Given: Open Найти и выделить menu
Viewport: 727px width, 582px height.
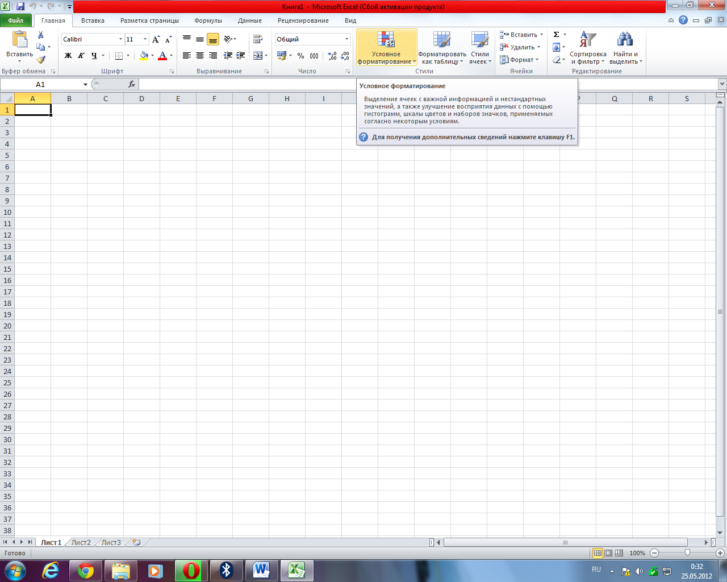Looking at the screenshot, I should 626,47.
